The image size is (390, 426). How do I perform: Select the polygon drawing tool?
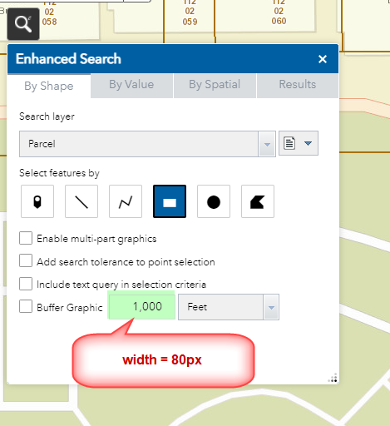pos(258,201)
